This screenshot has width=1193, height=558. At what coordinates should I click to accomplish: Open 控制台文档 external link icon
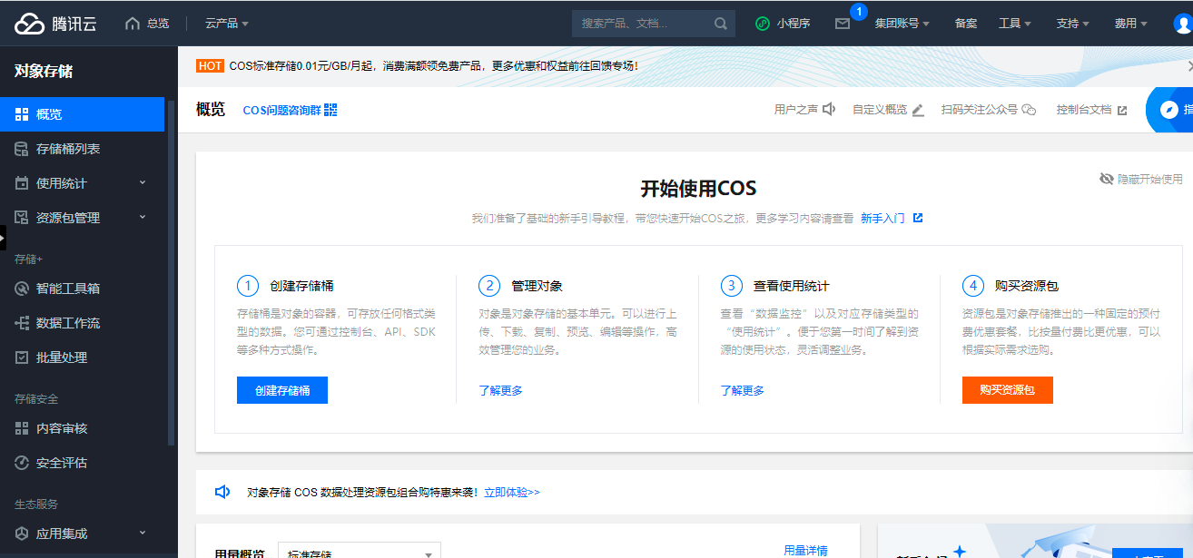1122,110
